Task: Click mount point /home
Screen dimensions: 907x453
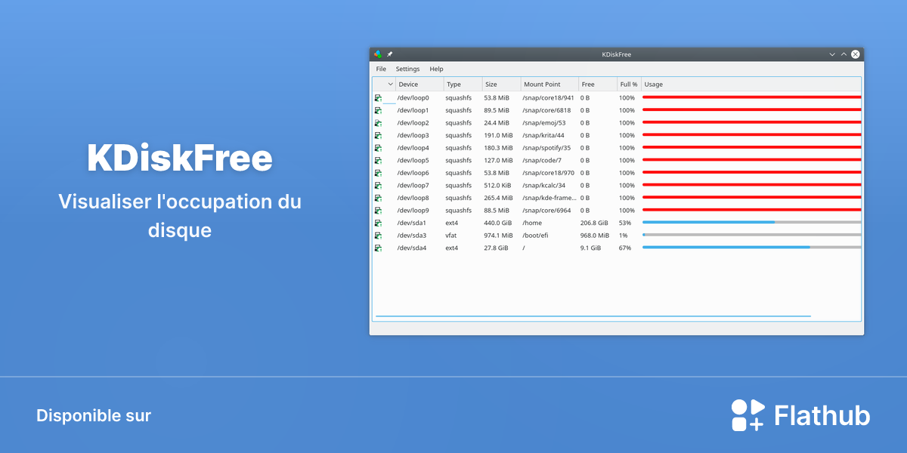Action: coord(532,223)
